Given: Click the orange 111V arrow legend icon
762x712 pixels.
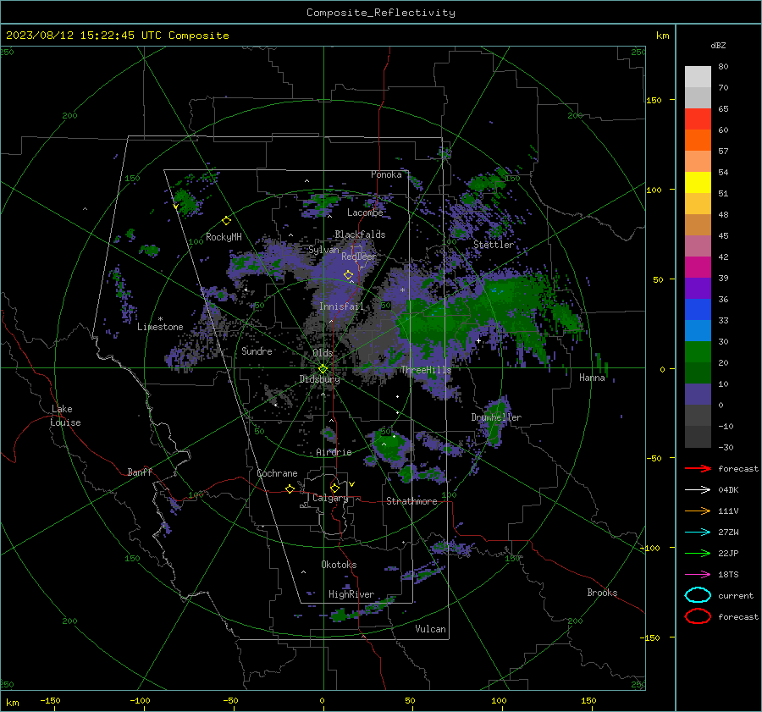Looking at the screenshot, I should click(698, 511).
